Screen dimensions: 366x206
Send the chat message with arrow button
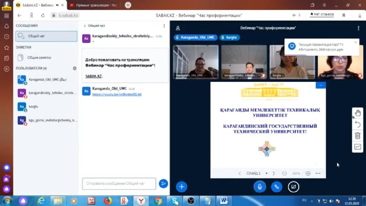click(163, 184)
